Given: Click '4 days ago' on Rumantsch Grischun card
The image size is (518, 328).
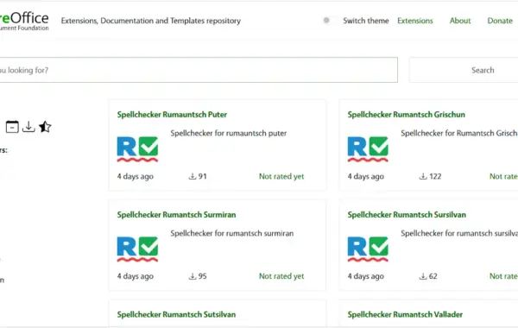Looking at the screenshot, I should click(366, 176).
